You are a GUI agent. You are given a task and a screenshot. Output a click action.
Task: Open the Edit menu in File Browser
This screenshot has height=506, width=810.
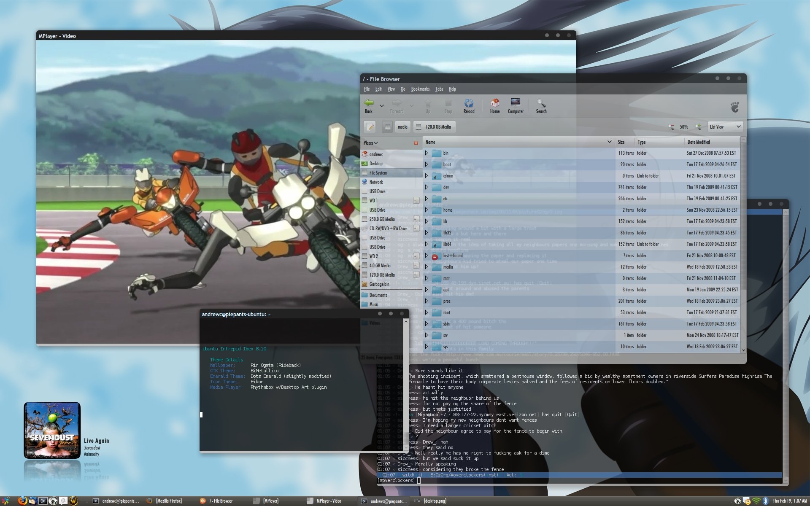point(378,89)
